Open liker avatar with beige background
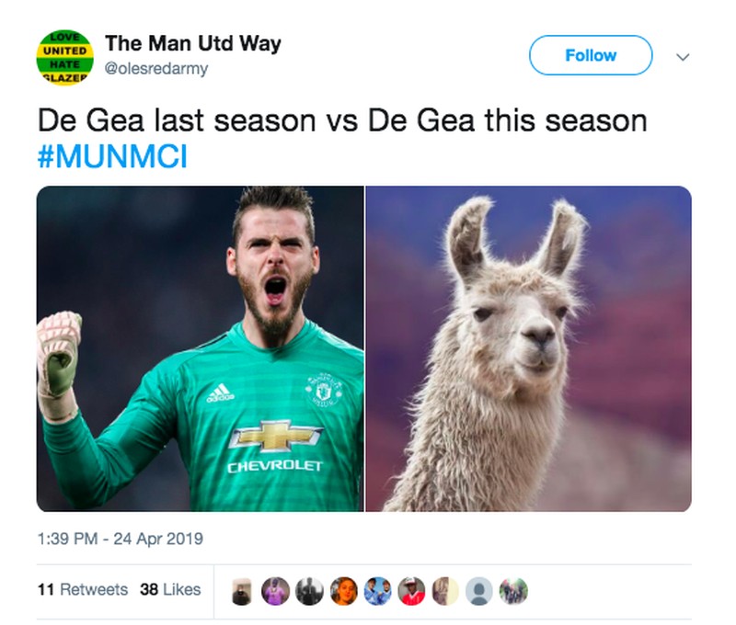Screen dimensions: 736x625 [x=445, y=591]
